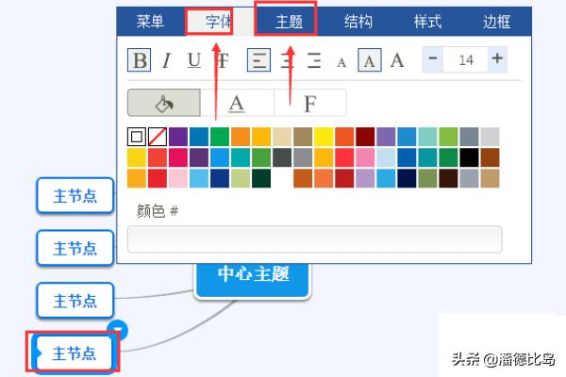The image size is (566, 377).
Task: Choose the F font family option
Action: pyautogui.click(x=309, y=102)
